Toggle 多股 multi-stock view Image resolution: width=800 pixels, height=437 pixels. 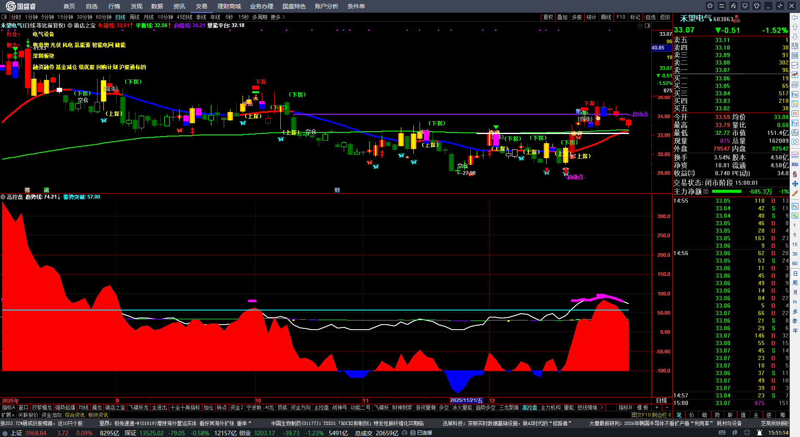pos(577,17)
